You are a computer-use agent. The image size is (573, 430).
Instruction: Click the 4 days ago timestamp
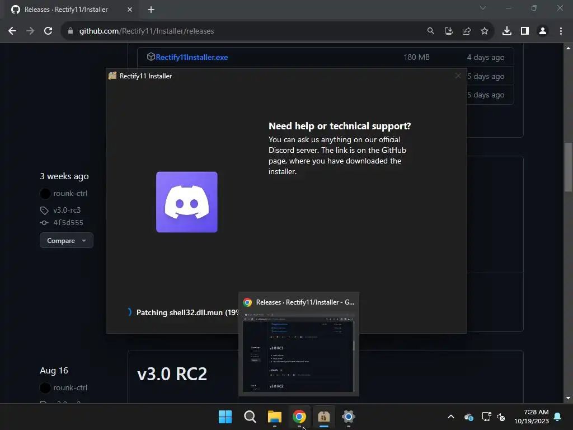(486, 57)
